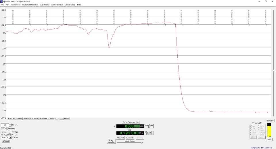This screenshot has width=276, height=149.
Task: Switch to the H Waterfall tab
Action: point(43,119)
